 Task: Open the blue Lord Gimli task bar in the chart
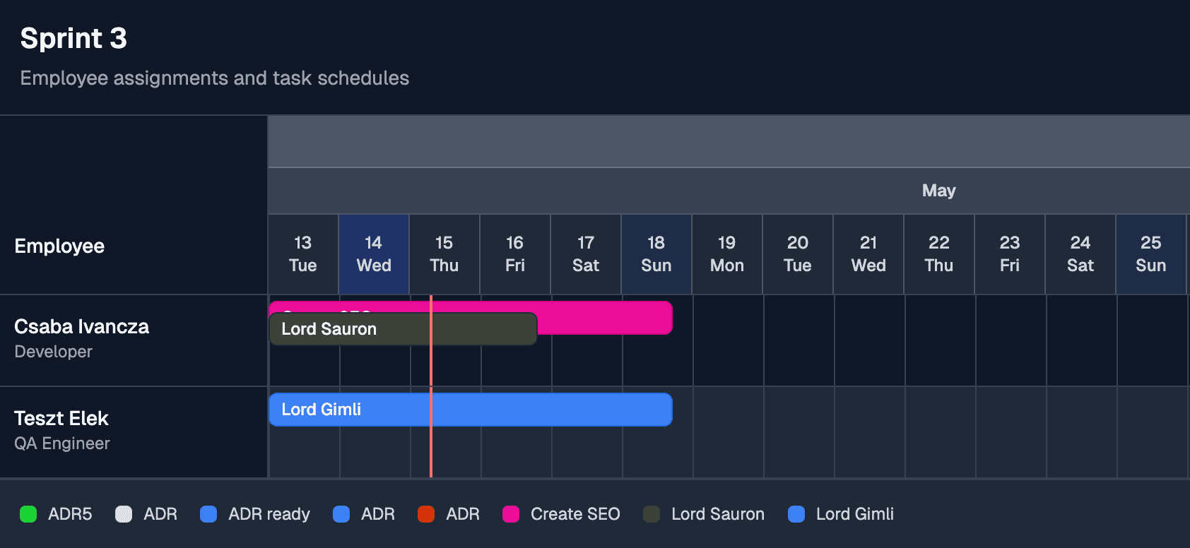[x=471, y=410]
